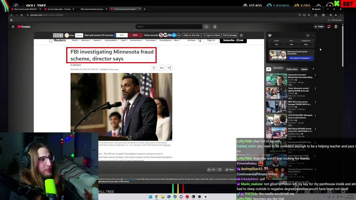
Task: Open Discord from the Windows taskbar
Action: coord(181,197)
